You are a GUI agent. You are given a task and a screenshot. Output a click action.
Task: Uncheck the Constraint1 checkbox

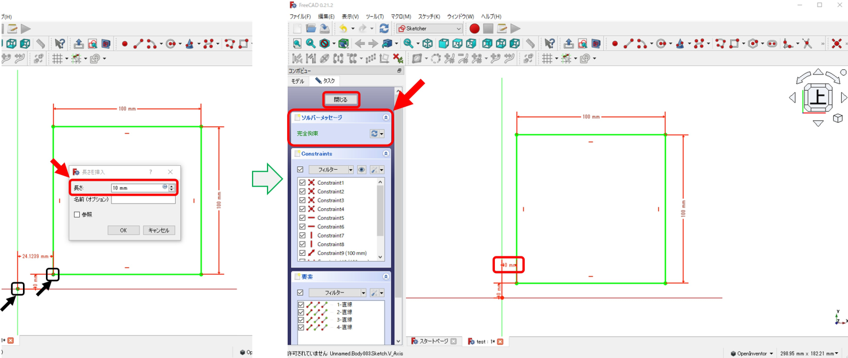click(302, 183)
